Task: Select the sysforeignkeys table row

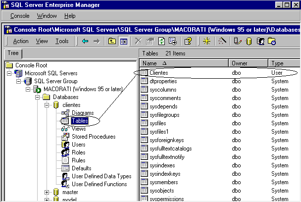Action: click(220, 140)
